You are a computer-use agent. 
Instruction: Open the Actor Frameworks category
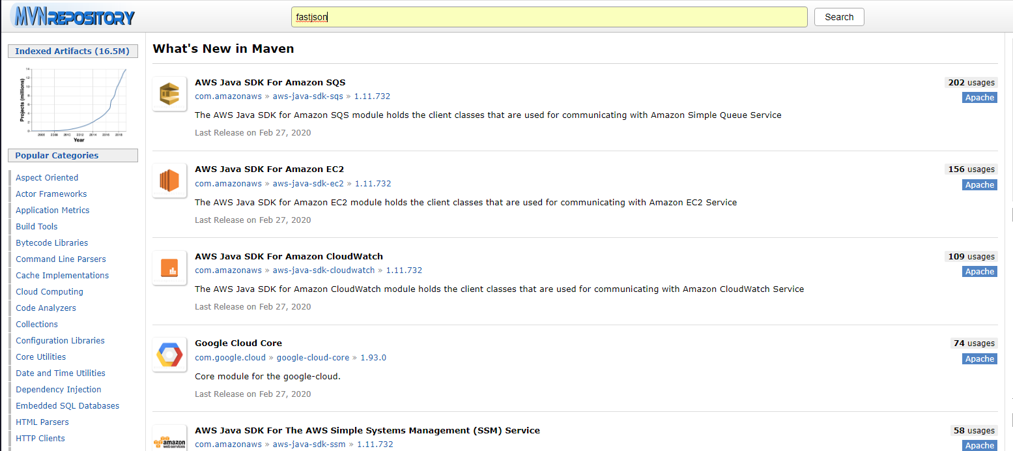pos(51,194)
